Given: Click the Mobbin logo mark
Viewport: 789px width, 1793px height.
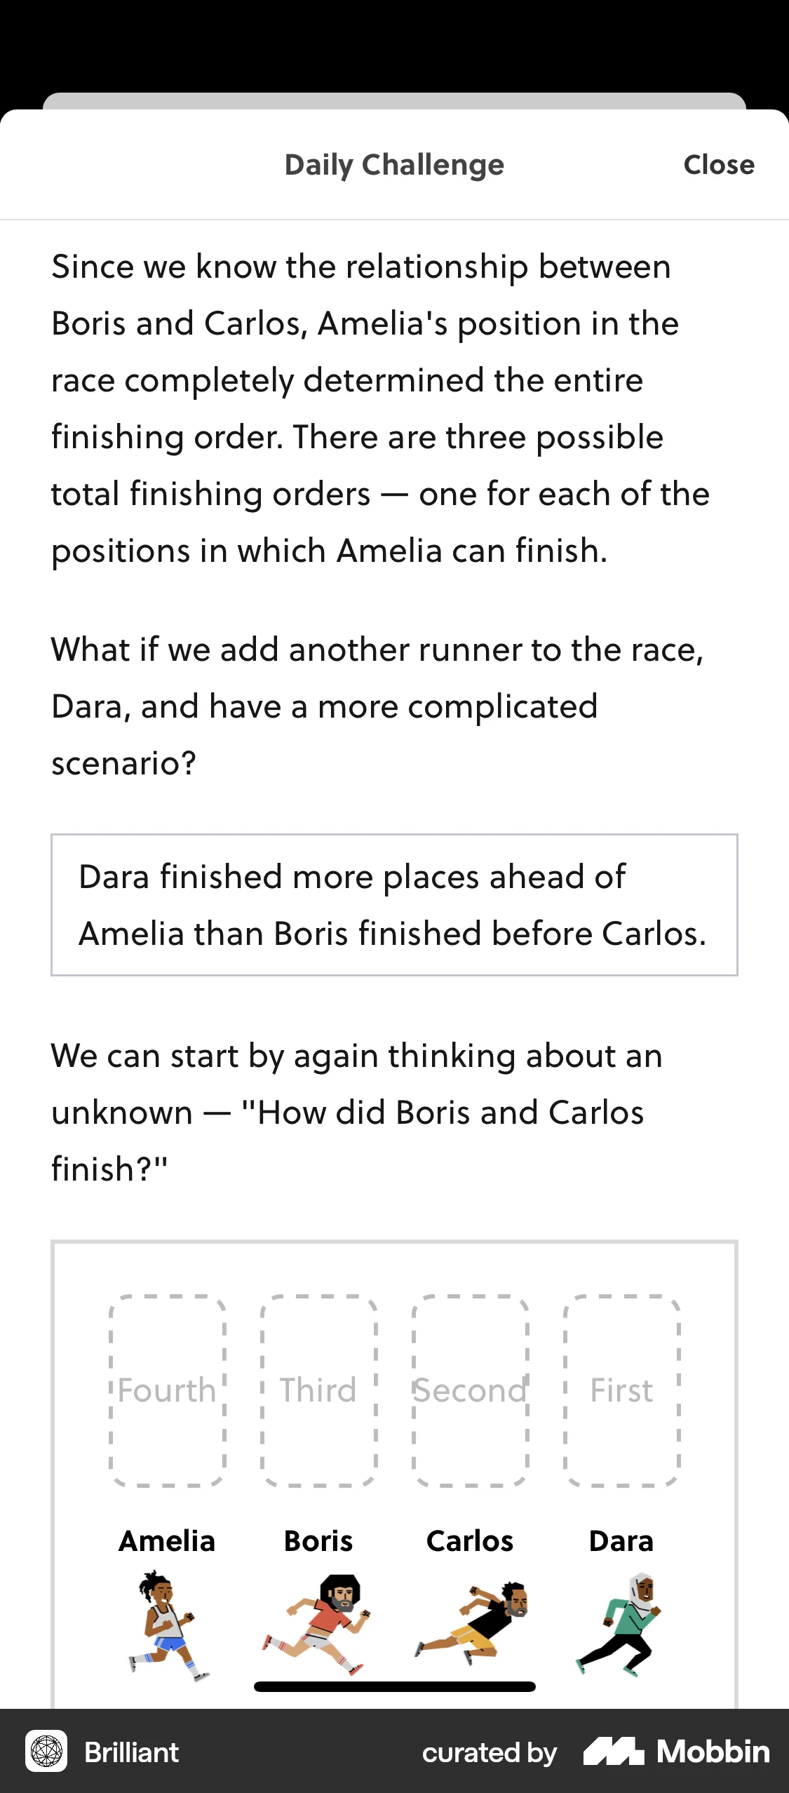Looking at the screenshot, I should [x=613, y=1752].
